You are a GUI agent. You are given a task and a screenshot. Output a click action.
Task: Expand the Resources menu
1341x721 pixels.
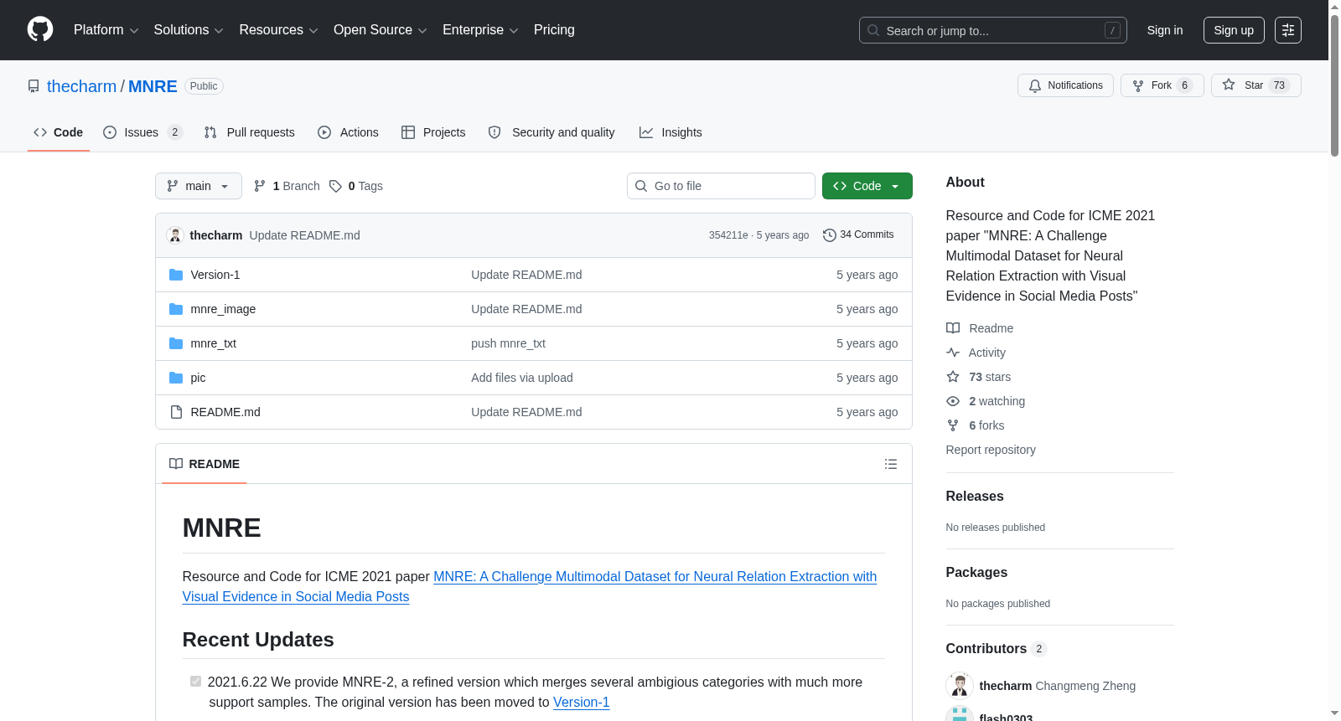pos(278,30)
